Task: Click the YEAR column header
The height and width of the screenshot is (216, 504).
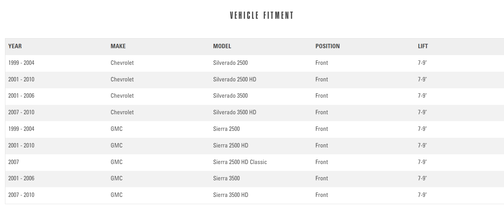Action: 15,46
